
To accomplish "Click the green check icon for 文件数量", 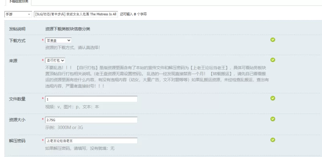I will click(273, 98).
